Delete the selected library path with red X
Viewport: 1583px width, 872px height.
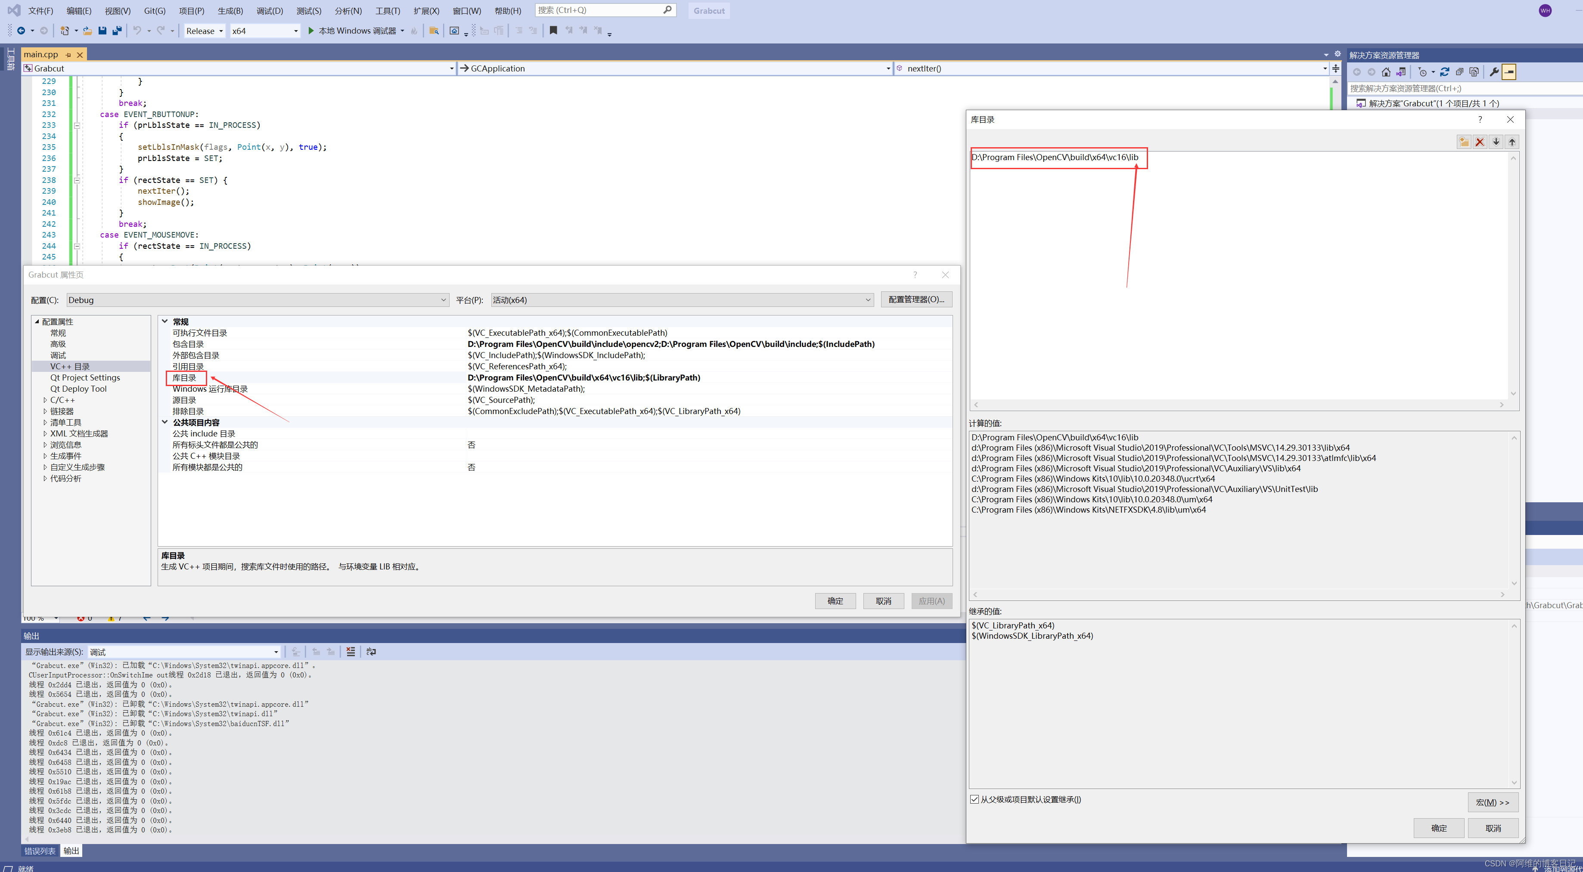click(x=1480, y=142)
